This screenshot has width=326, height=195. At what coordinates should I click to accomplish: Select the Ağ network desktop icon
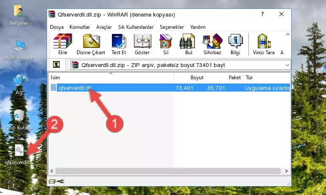tap(19, 84)
